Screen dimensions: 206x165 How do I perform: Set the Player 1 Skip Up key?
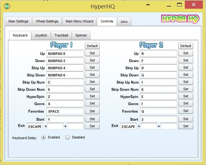pyautogui.click(x=92, y=67)
